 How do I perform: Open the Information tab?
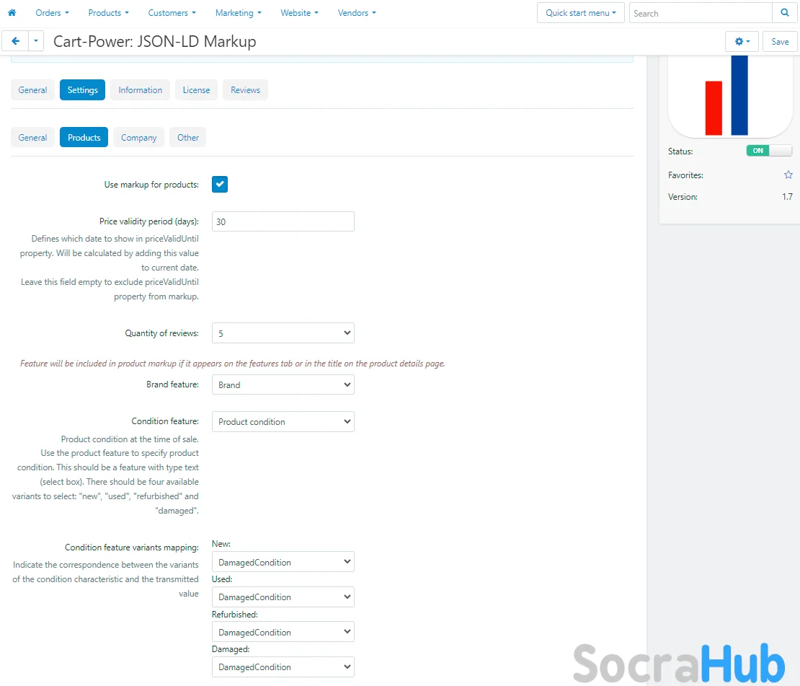[141, 90]
